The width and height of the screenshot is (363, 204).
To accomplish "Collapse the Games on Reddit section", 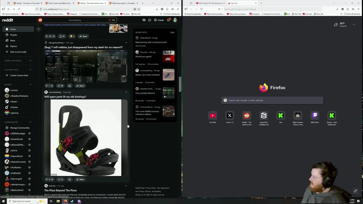I will tap(30, 61).
